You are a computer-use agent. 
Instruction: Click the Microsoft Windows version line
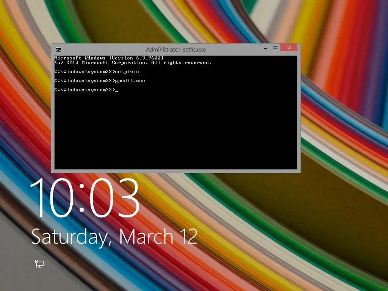[109, 58]
